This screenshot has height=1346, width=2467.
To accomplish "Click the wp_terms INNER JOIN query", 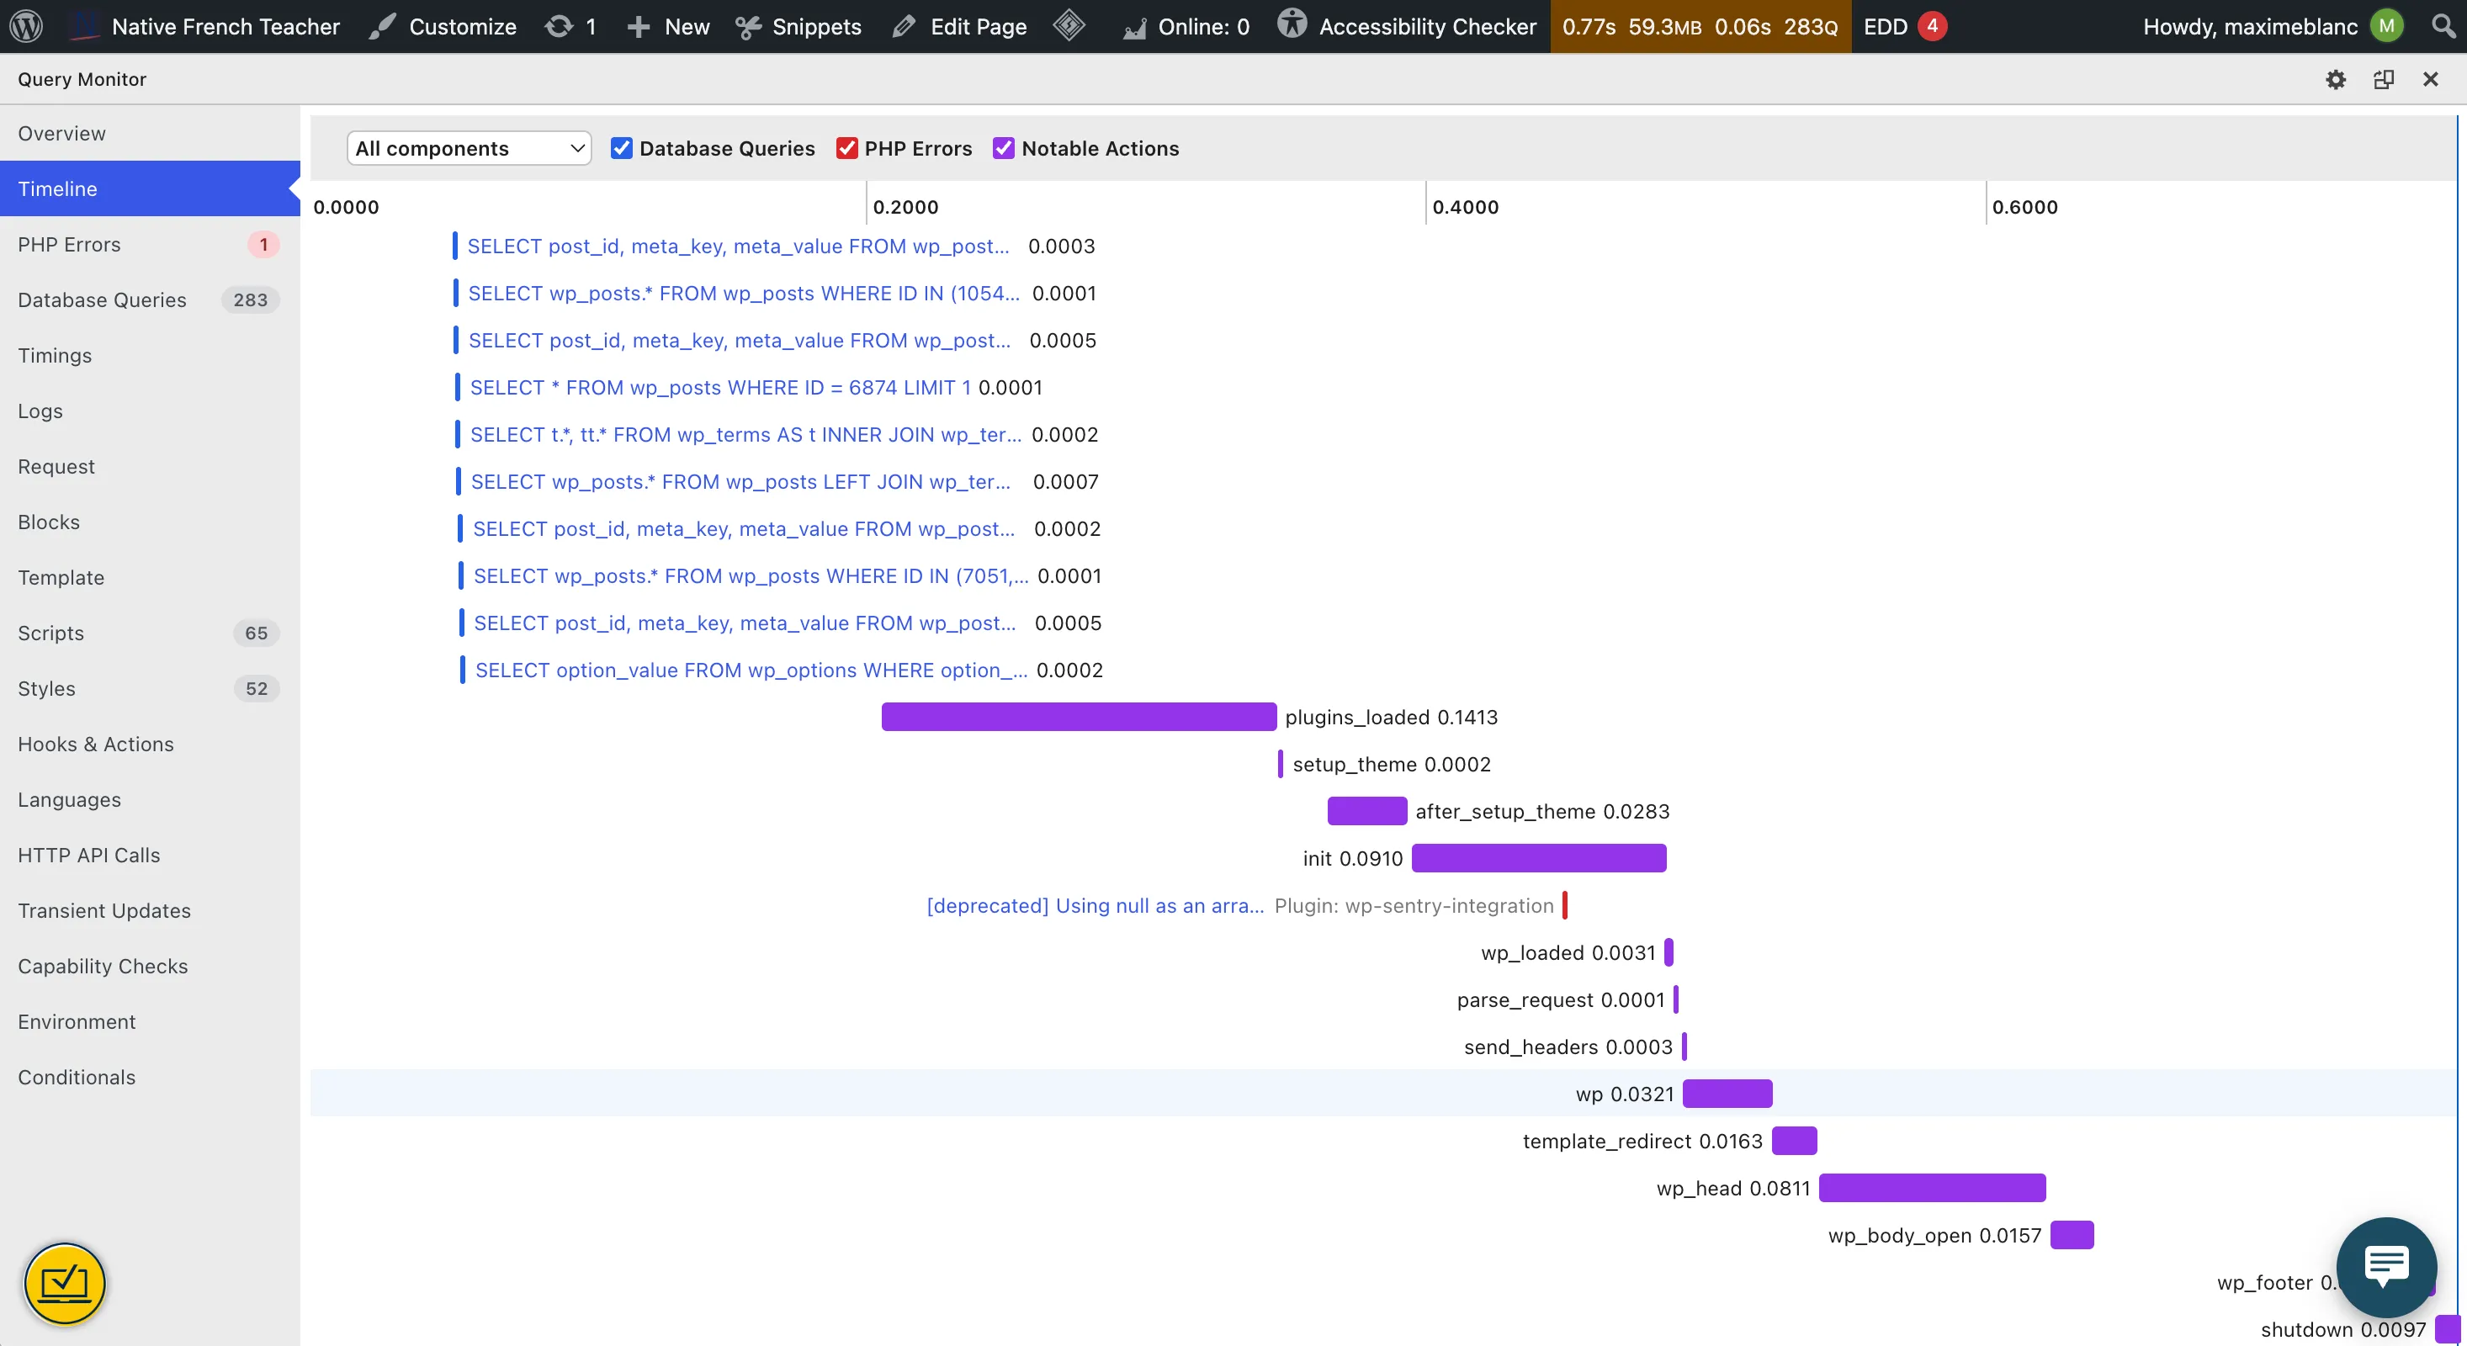I will click(x=745, y=435).
